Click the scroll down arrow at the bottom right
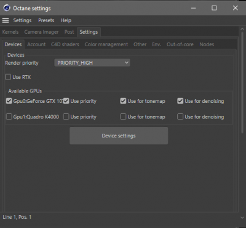246x228 pixels. click(242, 218)
